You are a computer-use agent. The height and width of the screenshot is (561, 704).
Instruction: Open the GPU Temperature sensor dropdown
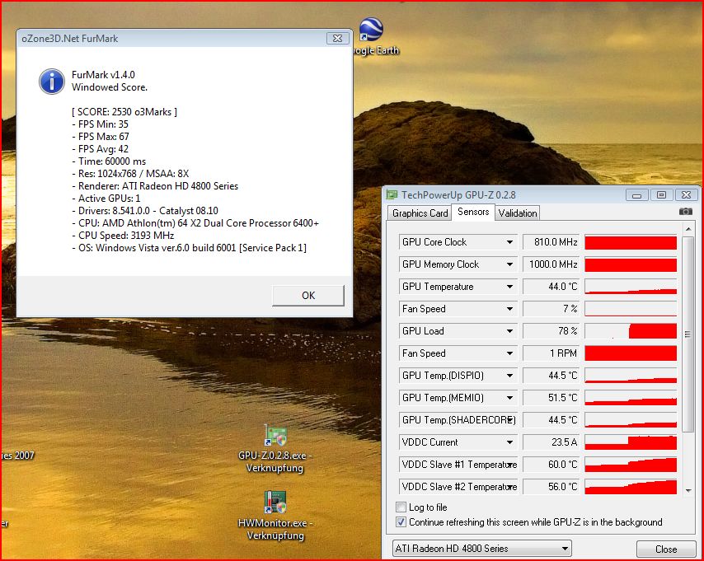coord(509,287)
